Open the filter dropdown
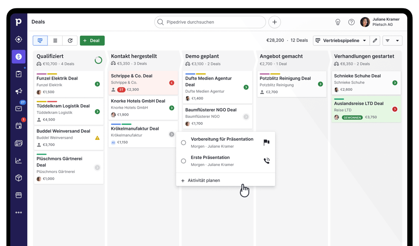 click(x=392, y=41)
